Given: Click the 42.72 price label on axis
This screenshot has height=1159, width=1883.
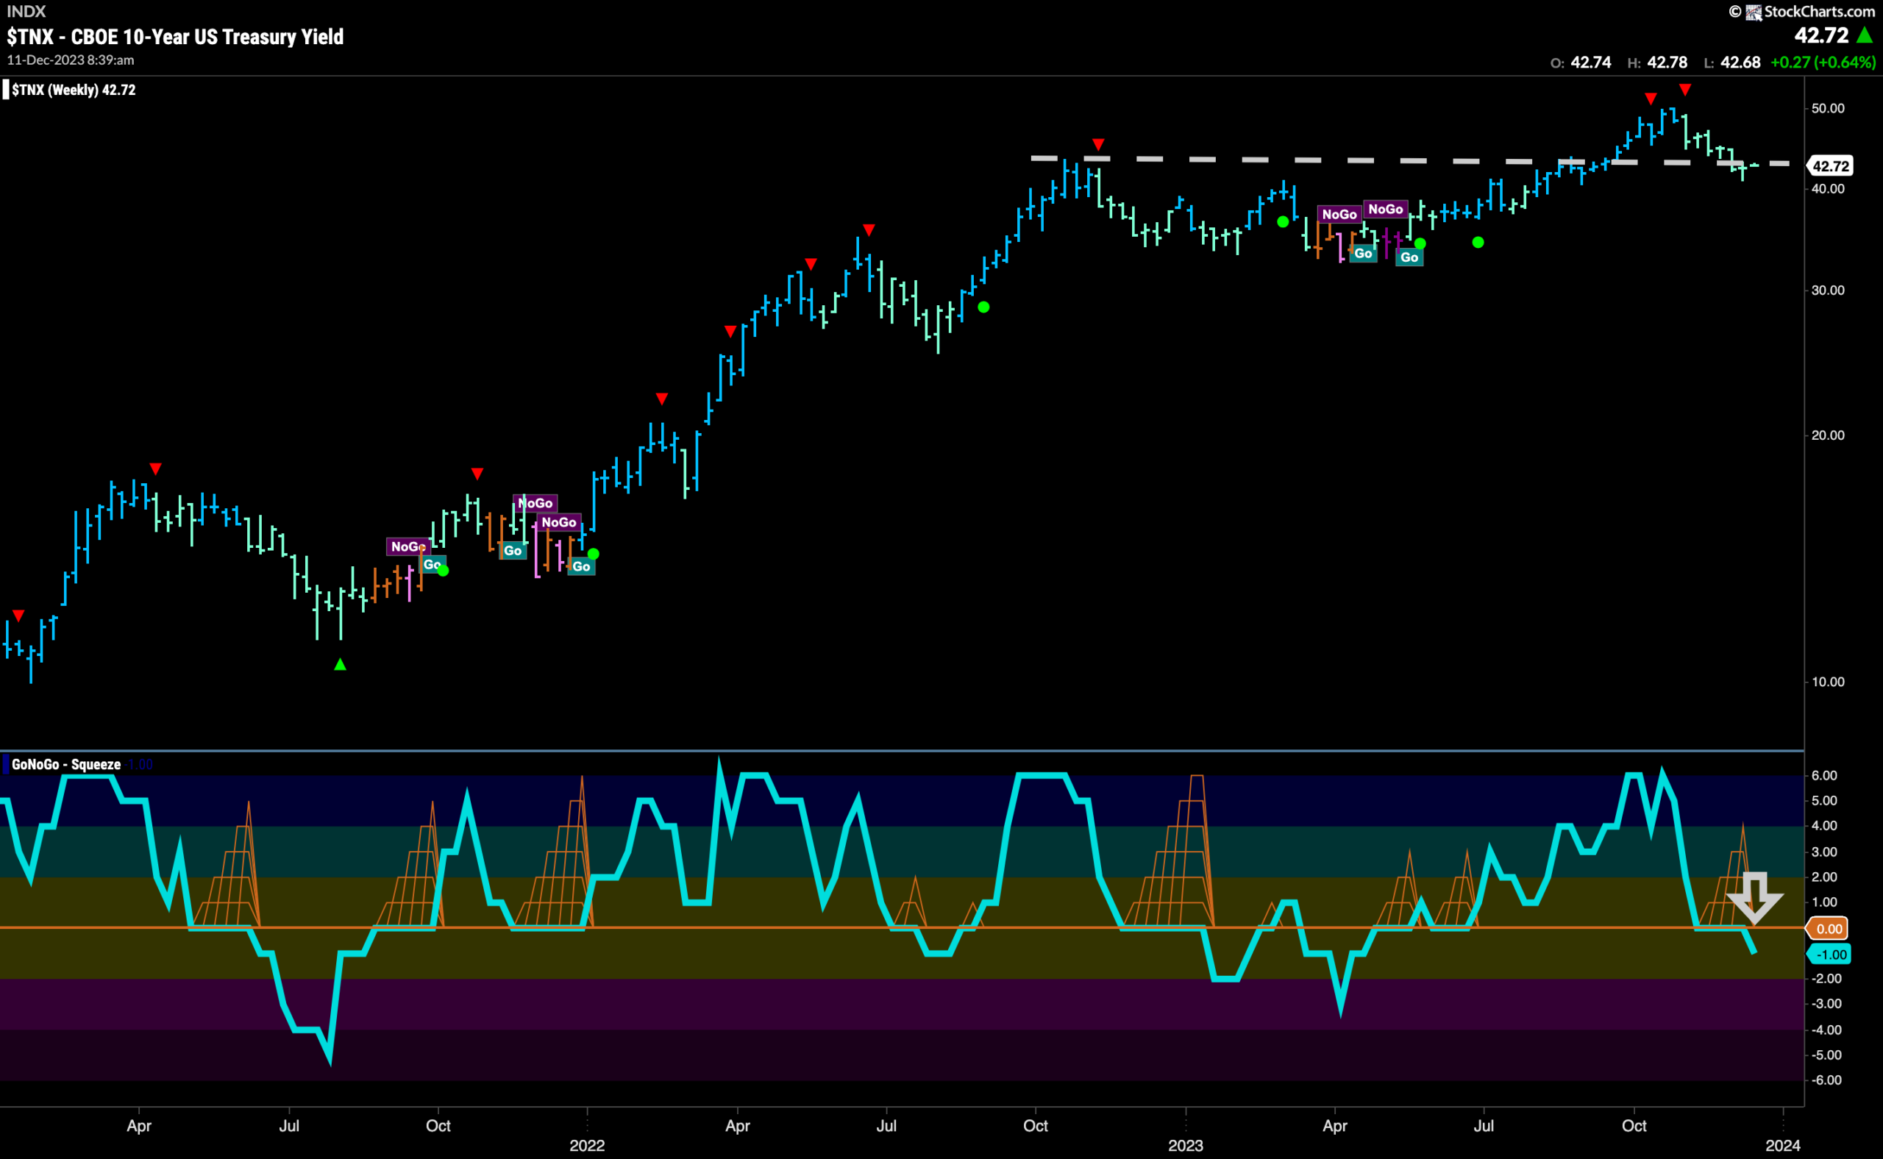Looking at the screenshot, I should click(1831, 165).
